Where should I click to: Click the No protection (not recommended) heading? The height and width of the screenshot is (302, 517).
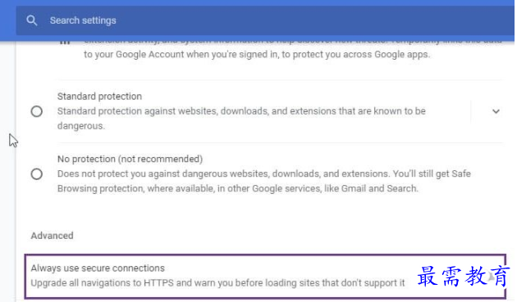click(130, 159)
